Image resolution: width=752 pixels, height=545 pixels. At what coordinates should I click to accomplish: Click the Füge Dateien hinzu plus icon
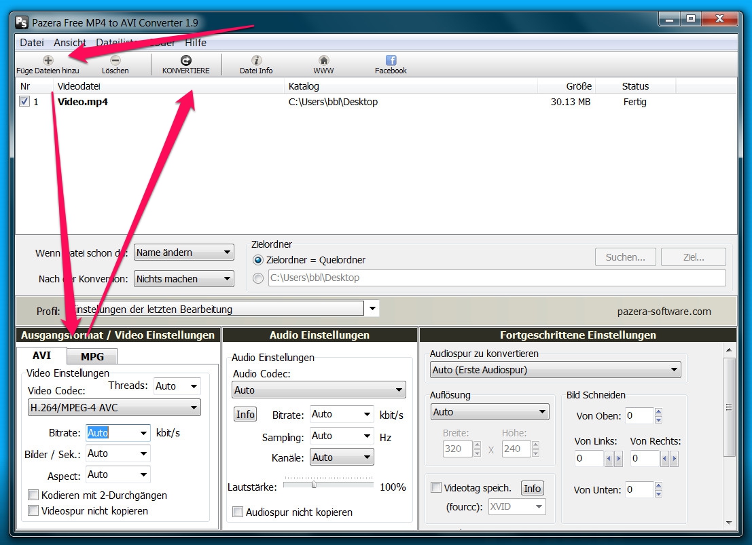click(48, 60)
